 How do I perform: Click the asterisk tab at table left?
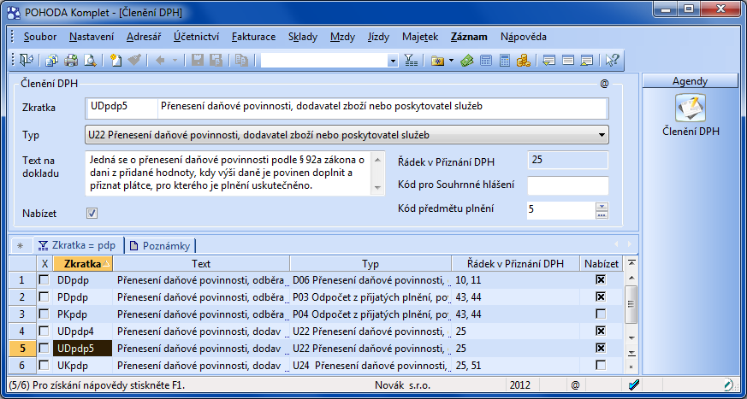[x=20, y=246]
